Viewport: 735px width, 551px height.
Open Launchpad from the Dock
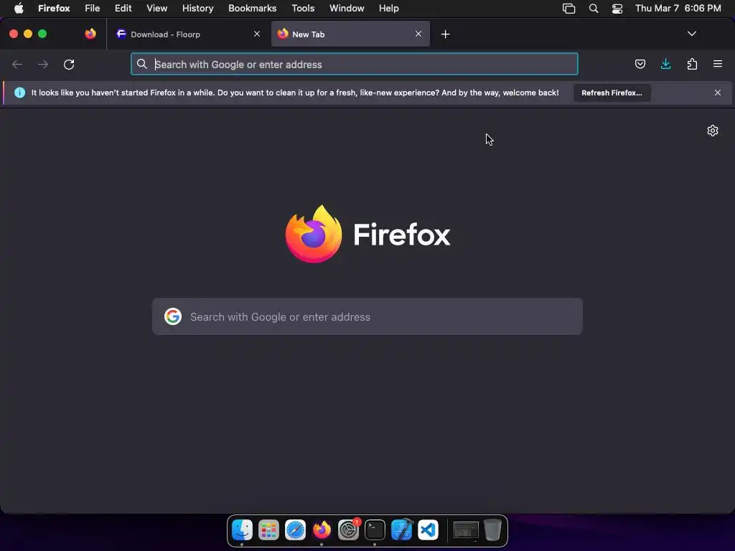tap(268, 530)
